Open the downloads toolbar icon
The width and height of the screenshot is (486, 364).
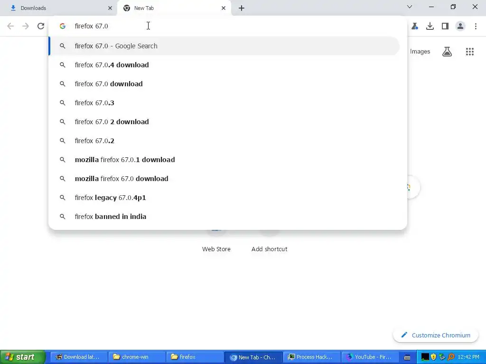click(430, 26)
